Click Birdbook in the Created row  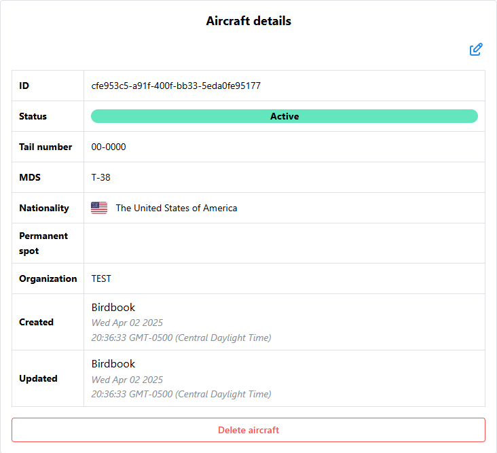(113, 308)
